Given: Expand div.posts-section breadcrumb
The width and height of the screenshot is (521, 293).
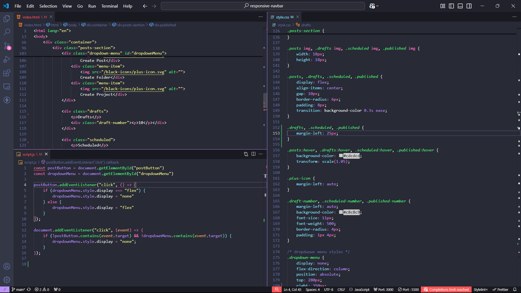Looking at the screenshot, I should [128, 25].
